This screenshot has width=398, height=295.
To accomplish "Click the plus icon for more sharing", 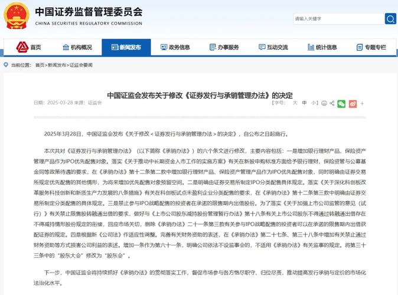I will click(362, 103).
